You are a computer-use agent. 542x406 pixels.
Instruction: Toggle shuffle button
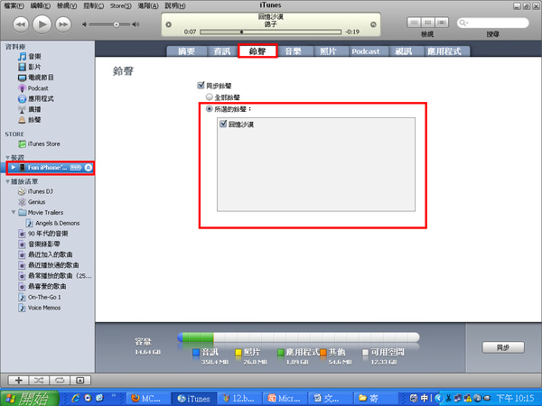[39, 380]
